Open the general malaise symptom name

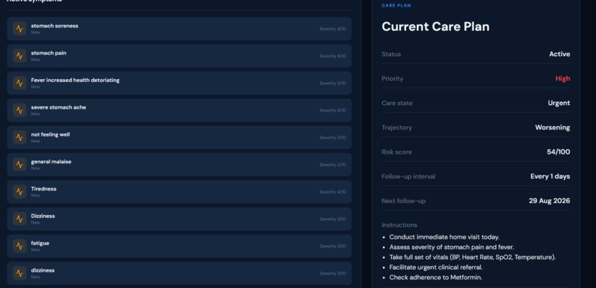51,162
